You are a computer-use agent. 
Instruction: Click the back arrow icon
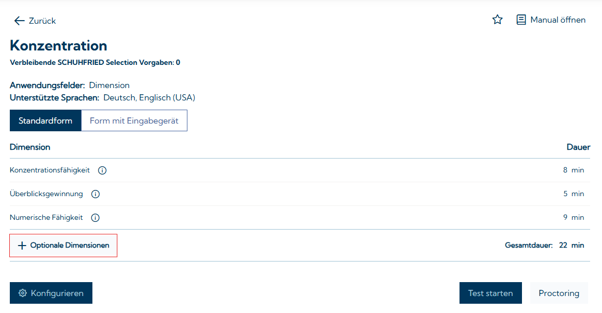click(x=19, y=21)
